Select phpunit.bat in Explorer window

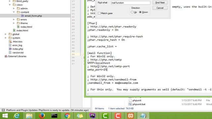139,104
